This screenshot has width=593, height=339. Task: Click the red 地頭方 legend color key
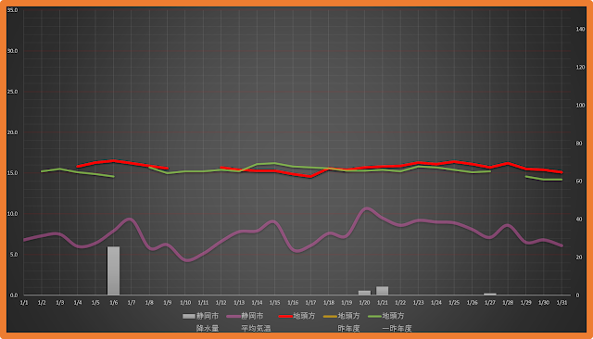[285, 316]
